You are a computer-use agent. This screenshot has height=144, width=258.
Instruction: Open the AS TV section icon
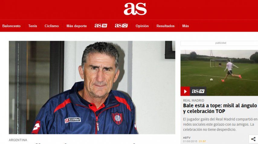pyautogui.click(x=101, y=26)
